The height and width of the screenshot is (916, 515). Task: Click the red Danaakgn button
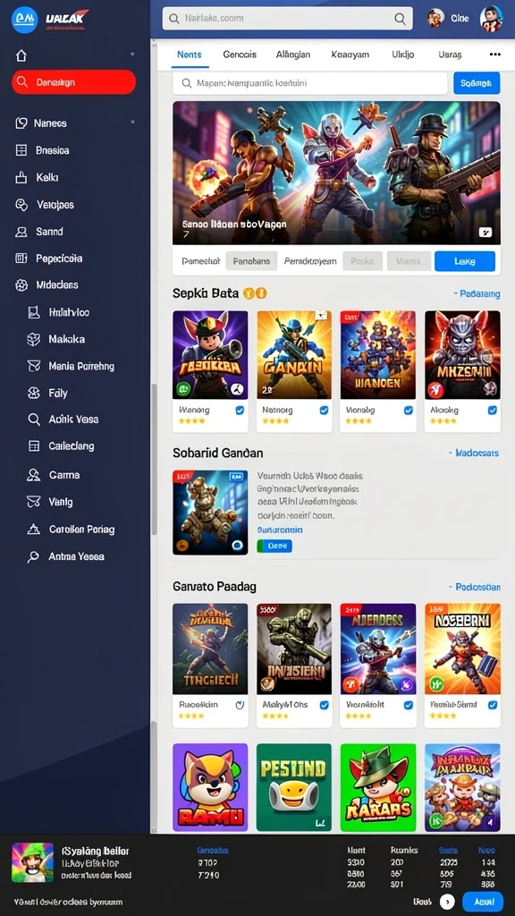[x=73, y=82]
